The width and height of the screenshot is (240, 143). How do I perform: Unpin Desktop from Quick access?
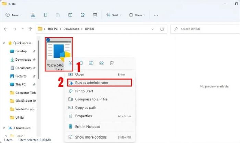34,51
